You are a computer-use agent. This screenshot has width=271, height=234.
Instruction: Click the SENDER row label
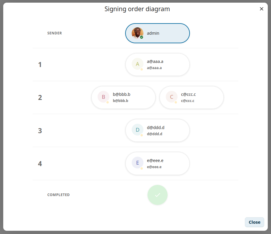[55, 33]
